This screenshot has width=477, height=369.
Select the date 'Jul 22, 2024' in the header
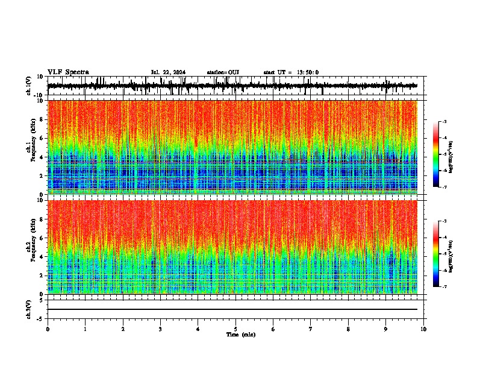click(168, 72)
